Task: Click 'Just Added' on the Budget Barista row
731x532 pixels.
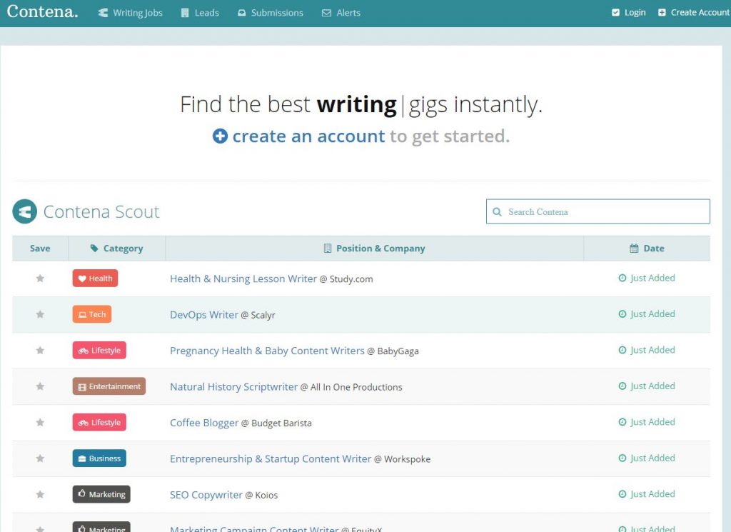Action: point(647,422)
